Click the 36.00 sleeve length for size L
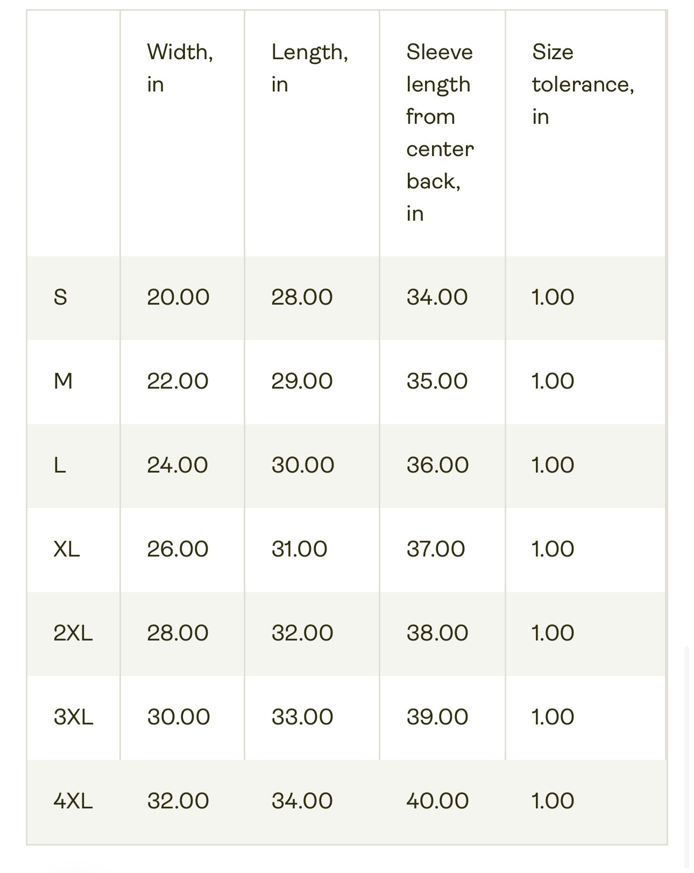The height and width of the screenshot is (873, 694). tap(437, 465)
